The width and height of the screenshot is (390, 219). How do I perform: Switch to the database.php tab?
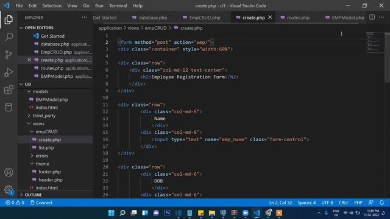coord(150,18)
